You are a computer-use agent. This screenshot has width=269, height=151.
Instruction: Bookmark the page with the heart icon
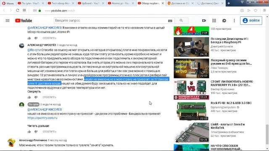[x=256, y=10]
